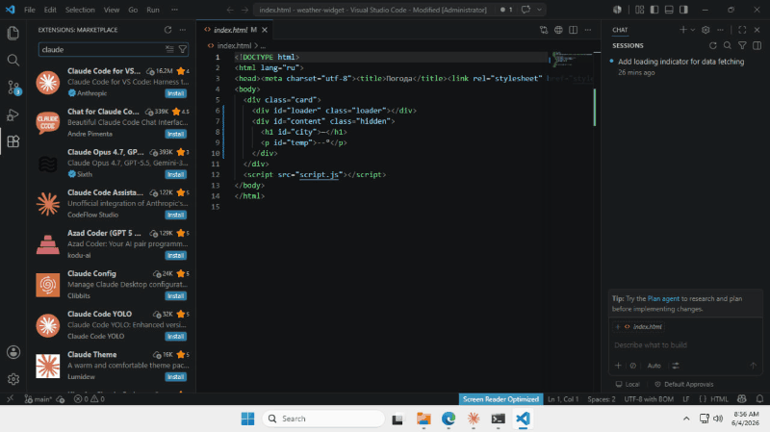Split the editor to the right
Image resolution: width=770 pixels, height=432 pixels.
point(573,30)
